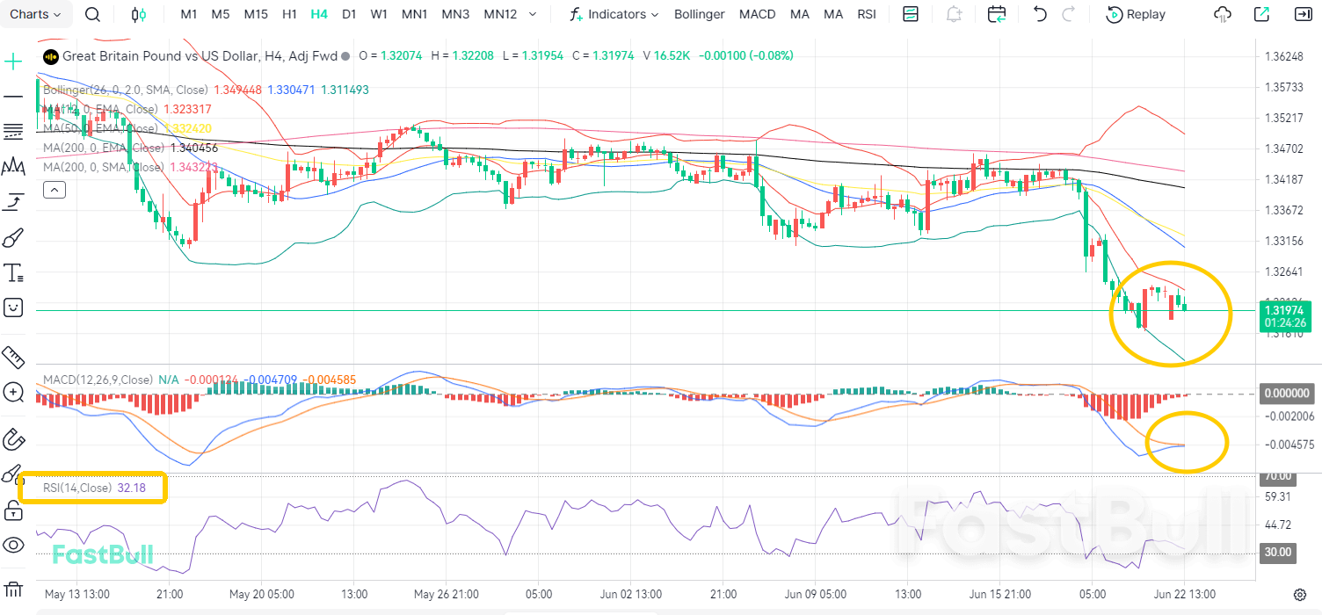Select the MACD(12,26,9,Close) legend

tap(98, 380)
